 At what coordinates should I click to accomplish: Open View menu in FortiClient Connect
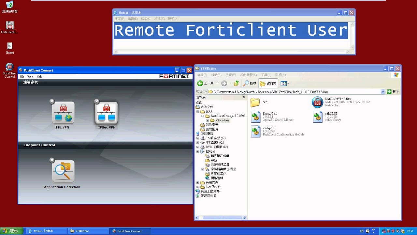coord(30,76)
